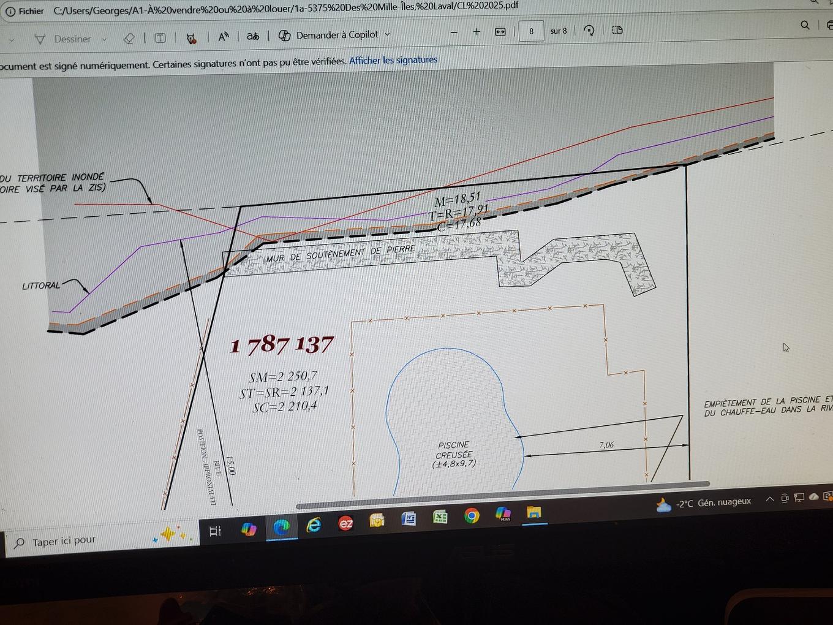Select the eraser tool
The width and height of the screenshot is (833, 625).
click(129, 39)
